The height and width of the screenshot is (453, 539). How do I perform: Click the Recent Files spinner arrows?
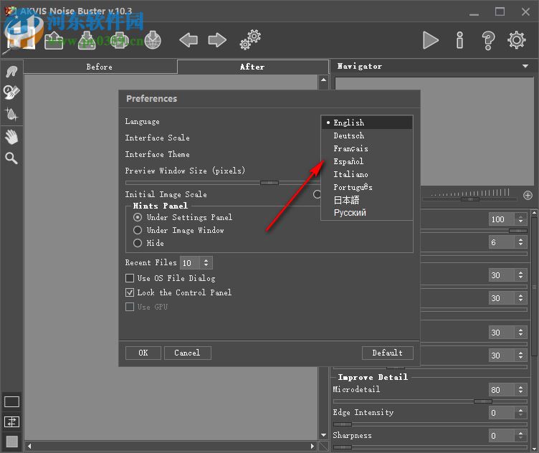[206, 262]
